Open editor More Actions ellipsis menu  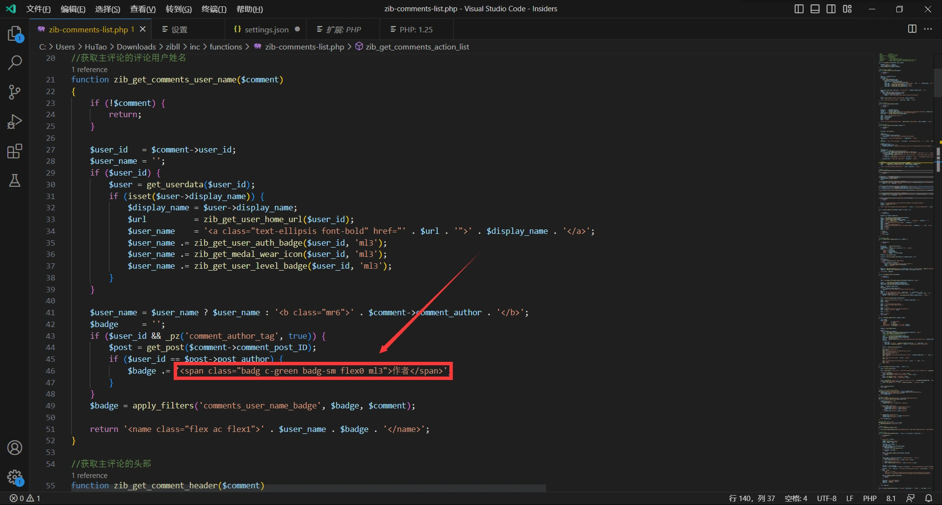click(928, 29)
